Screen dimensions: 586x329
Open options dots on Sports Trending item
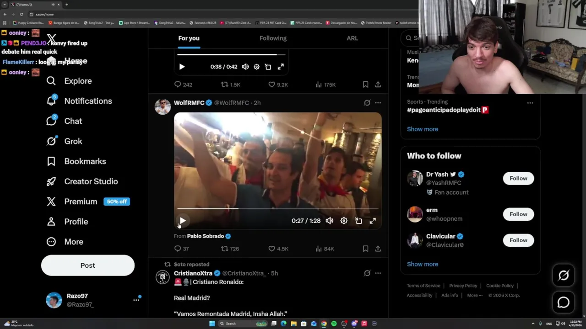(530, 103)
